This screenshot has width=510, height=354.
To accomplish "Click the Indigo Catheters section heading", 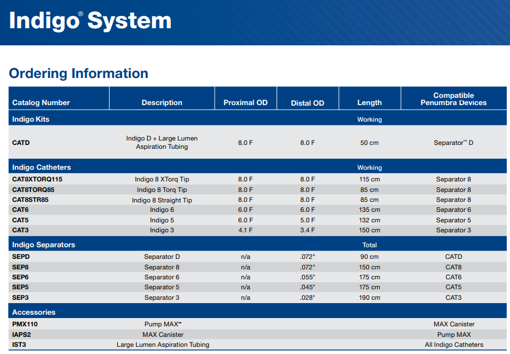I will click(41, 167).
